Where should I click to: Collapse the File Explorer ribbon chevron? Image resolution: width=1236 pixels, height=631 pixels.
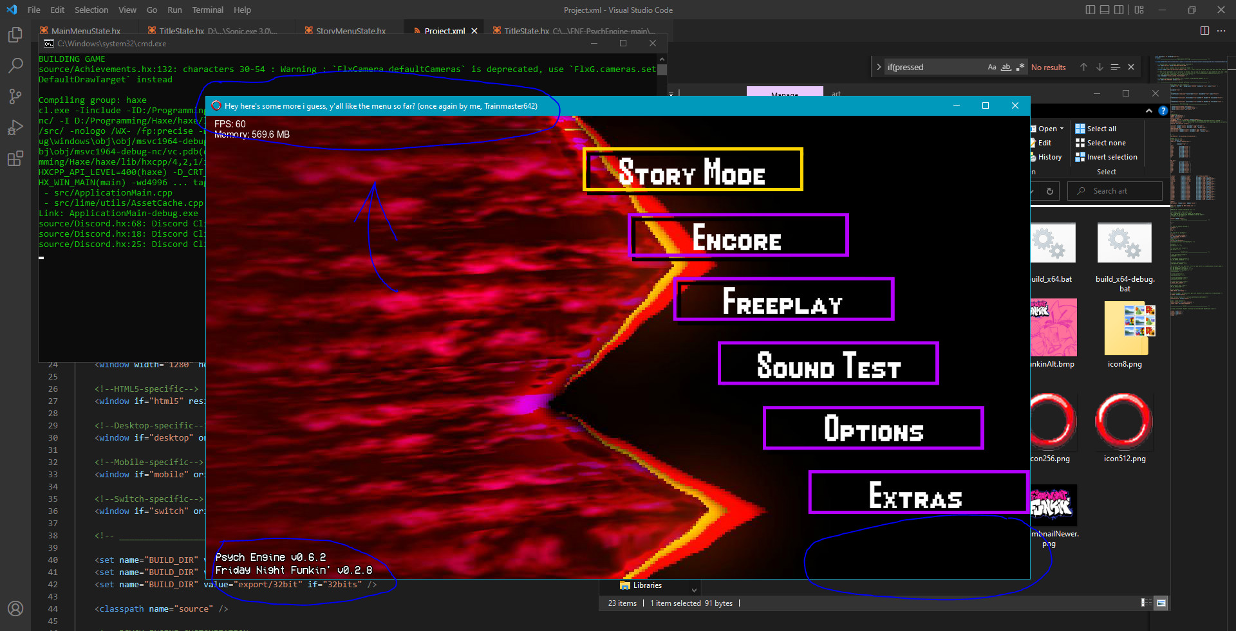click(1149, 111)
